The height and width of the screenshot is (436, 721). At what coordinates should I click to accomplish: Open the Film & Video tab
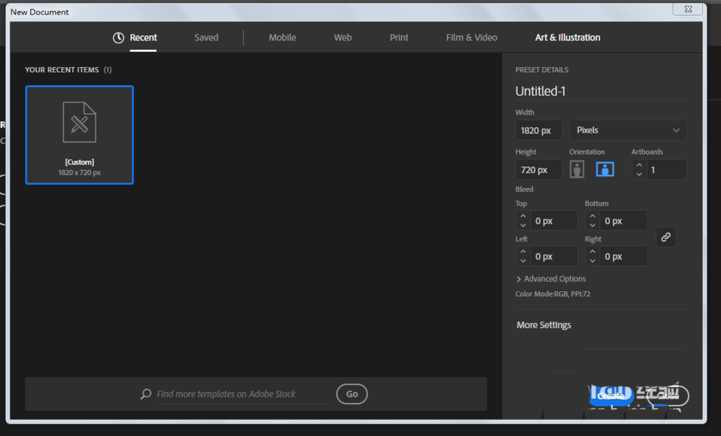(472, 37)
